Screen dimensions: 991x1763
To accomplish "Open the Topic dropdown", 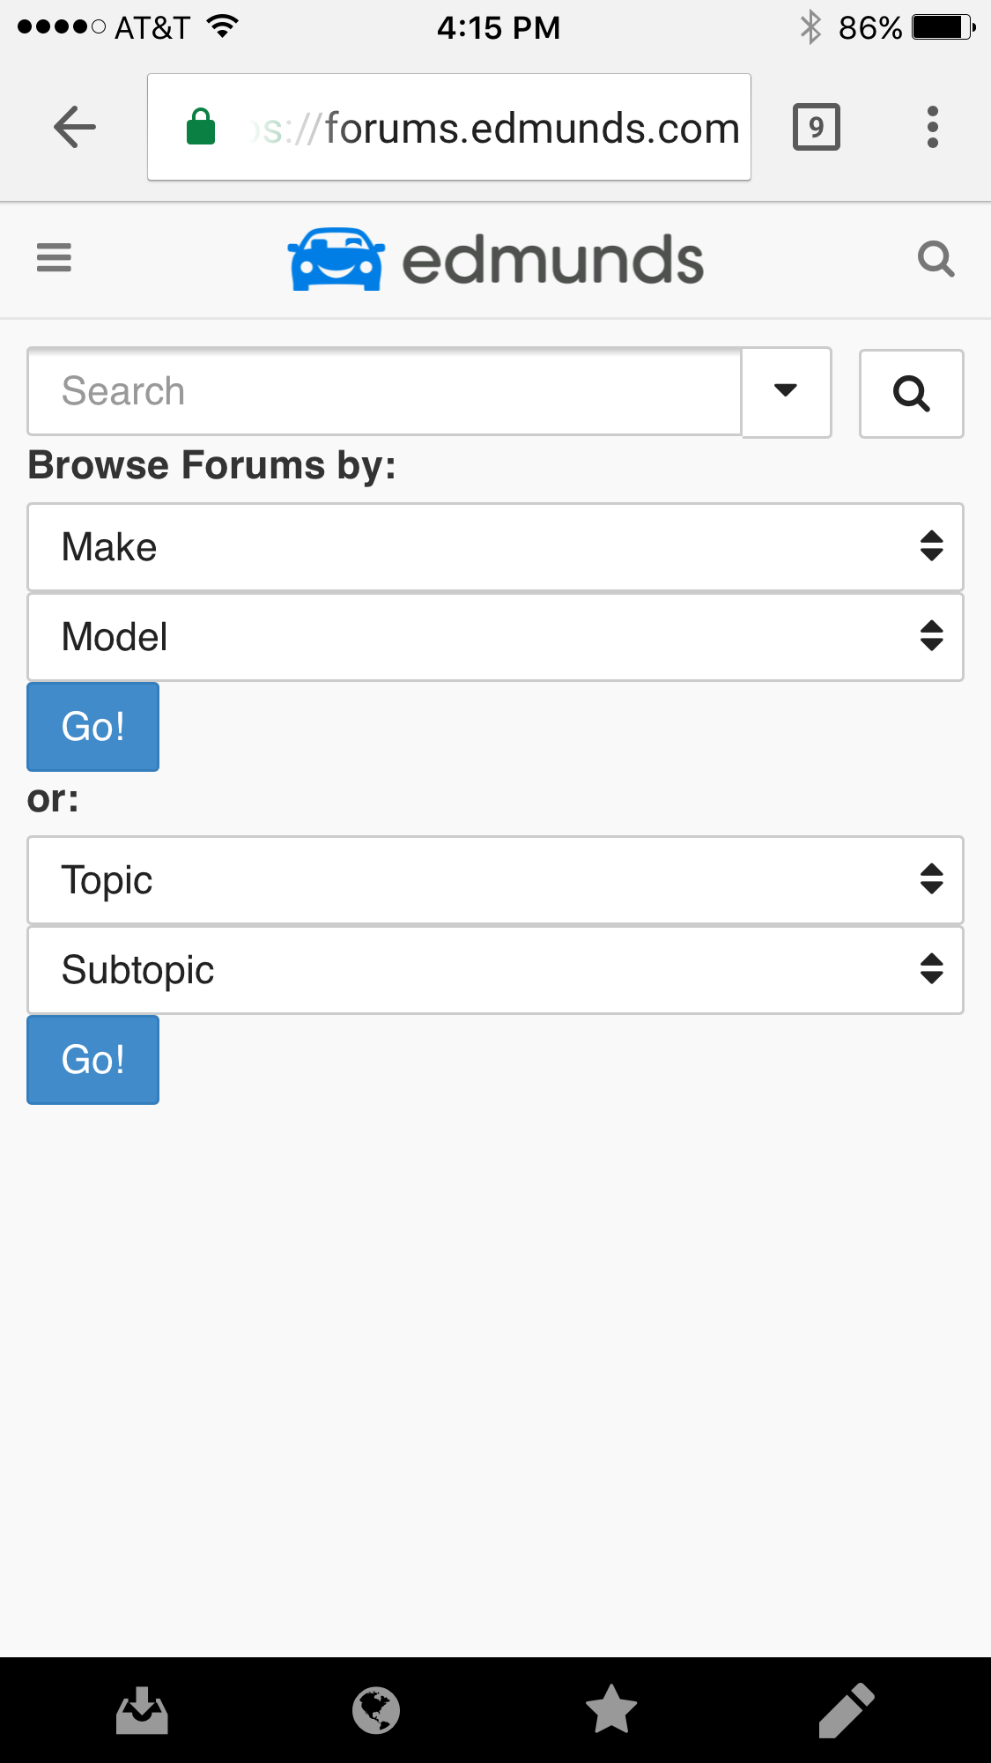I will pos(495,880).
